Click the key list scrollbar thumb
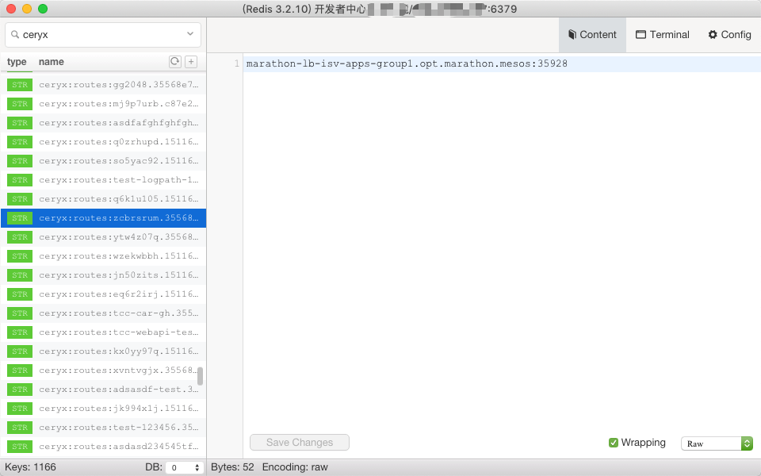The height and width of the screenshot is (476, 761). pos(200,376)
